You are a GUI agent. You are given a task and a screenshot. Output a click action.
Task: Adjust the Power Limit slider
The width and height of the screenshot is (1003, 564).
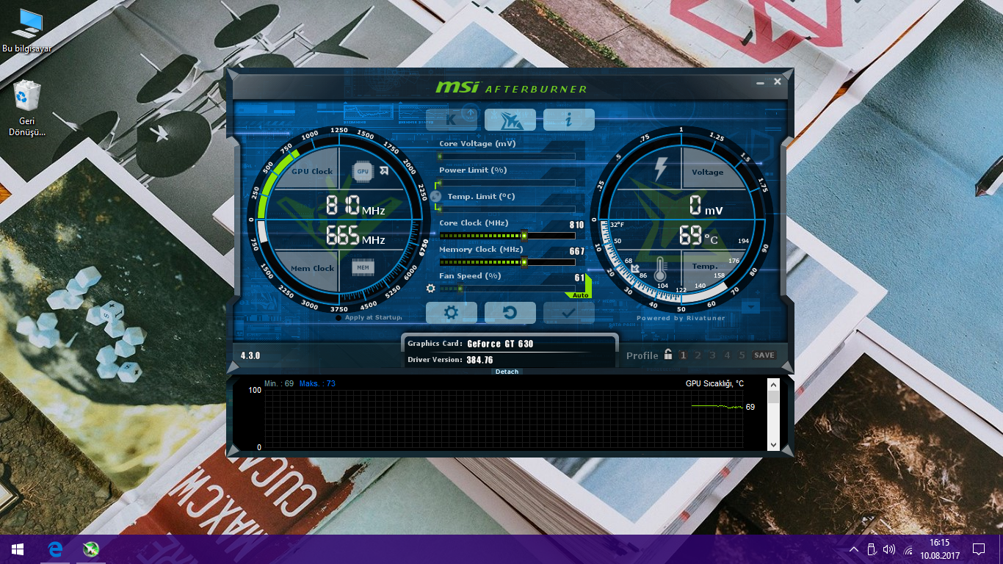click(x=507, y=182)
